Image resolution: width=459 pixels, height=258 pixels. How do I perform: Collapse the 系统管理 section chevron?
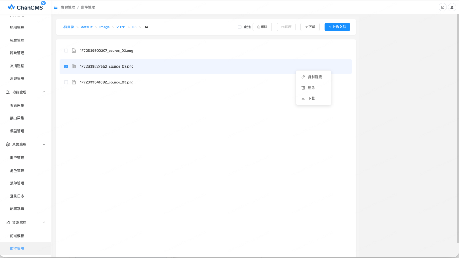[44, 145]
